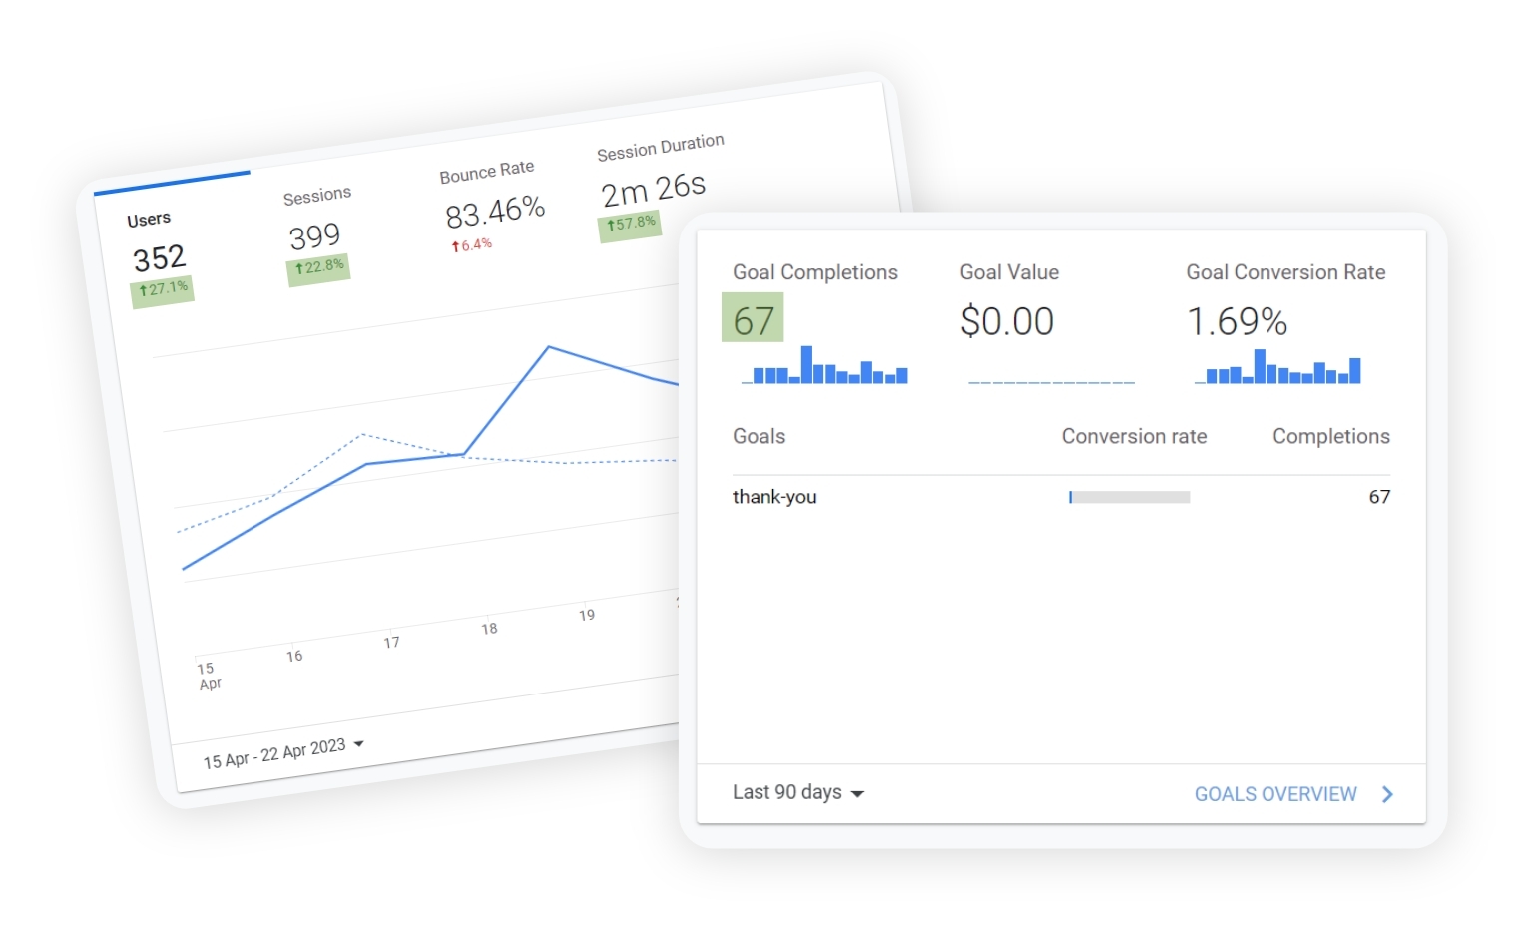1520x926 pixels.
Task: Select the Sessions metric tab
Action: 316,197
